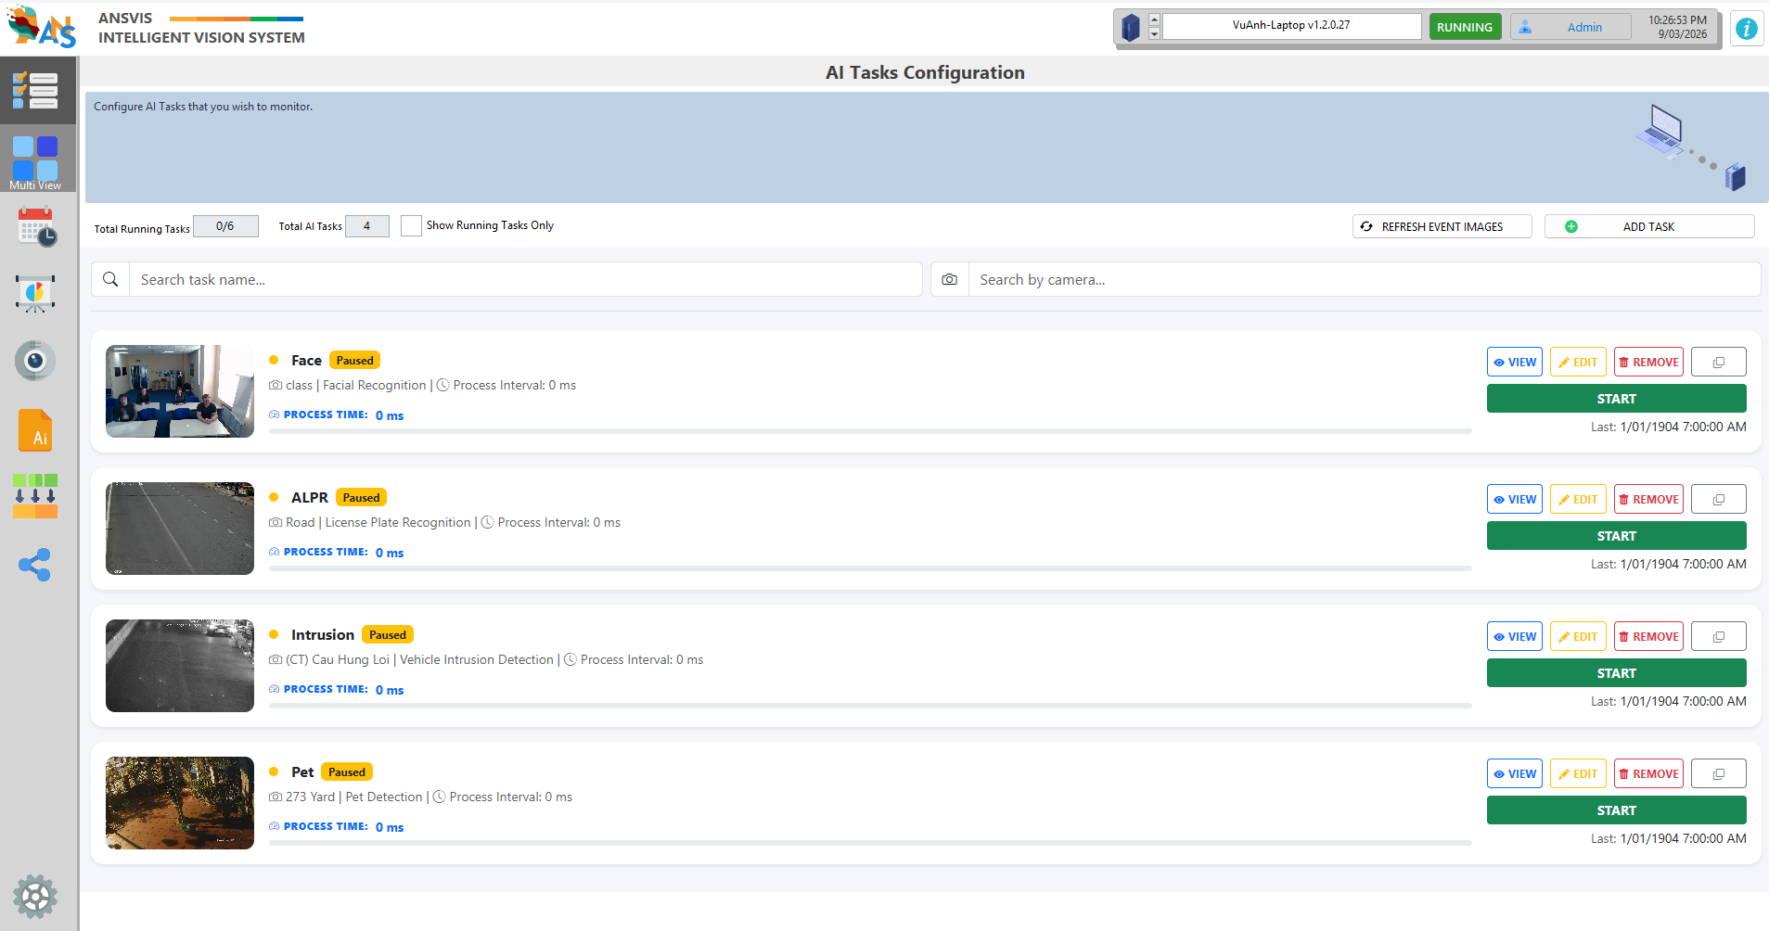The height and width of the screenshot is (931, 1769).
Task: Click the ADD TASK button
Action: pyautogui.click(x=1648, y=227)
